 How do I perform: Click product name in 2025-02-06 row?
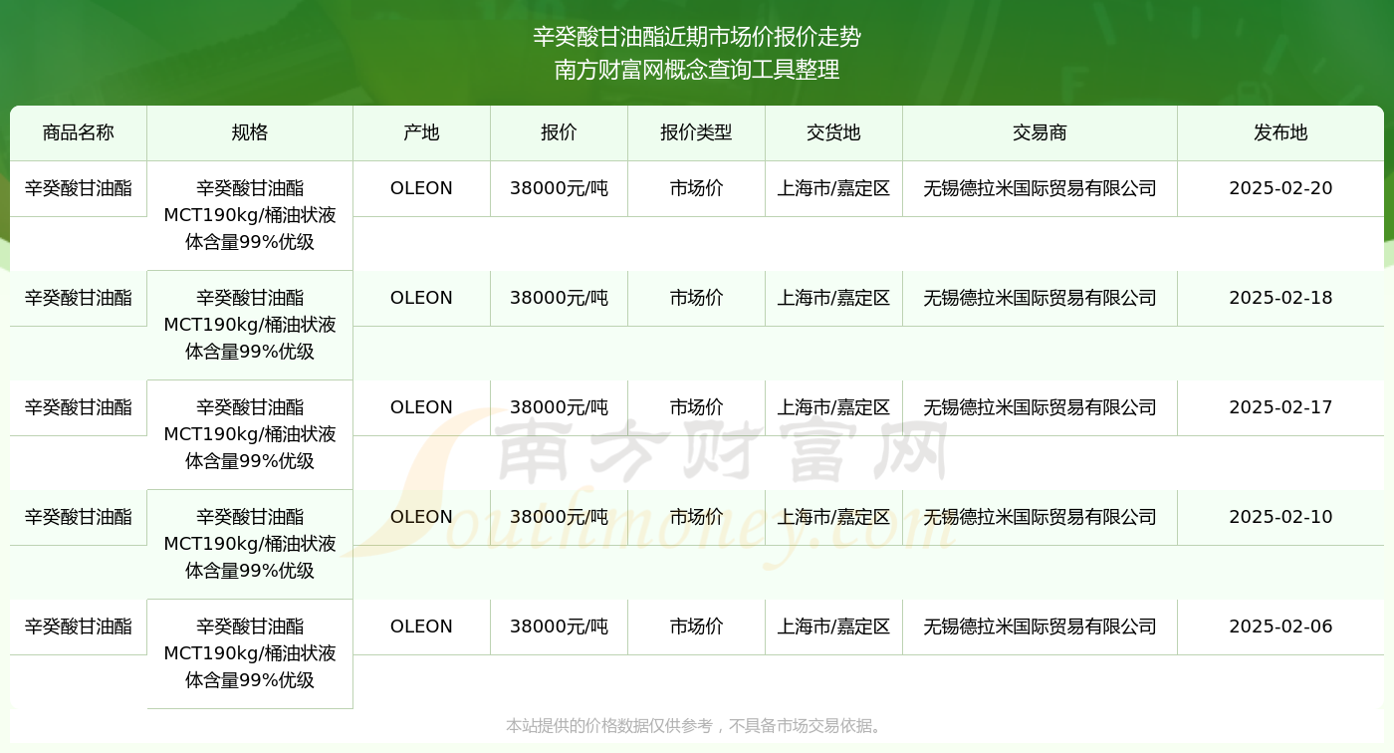[x=79, y=627]
